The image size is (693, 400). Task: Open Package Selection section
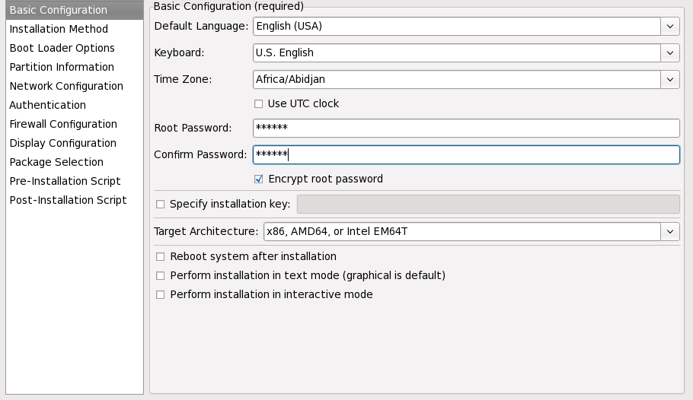[x=56, y=162]
